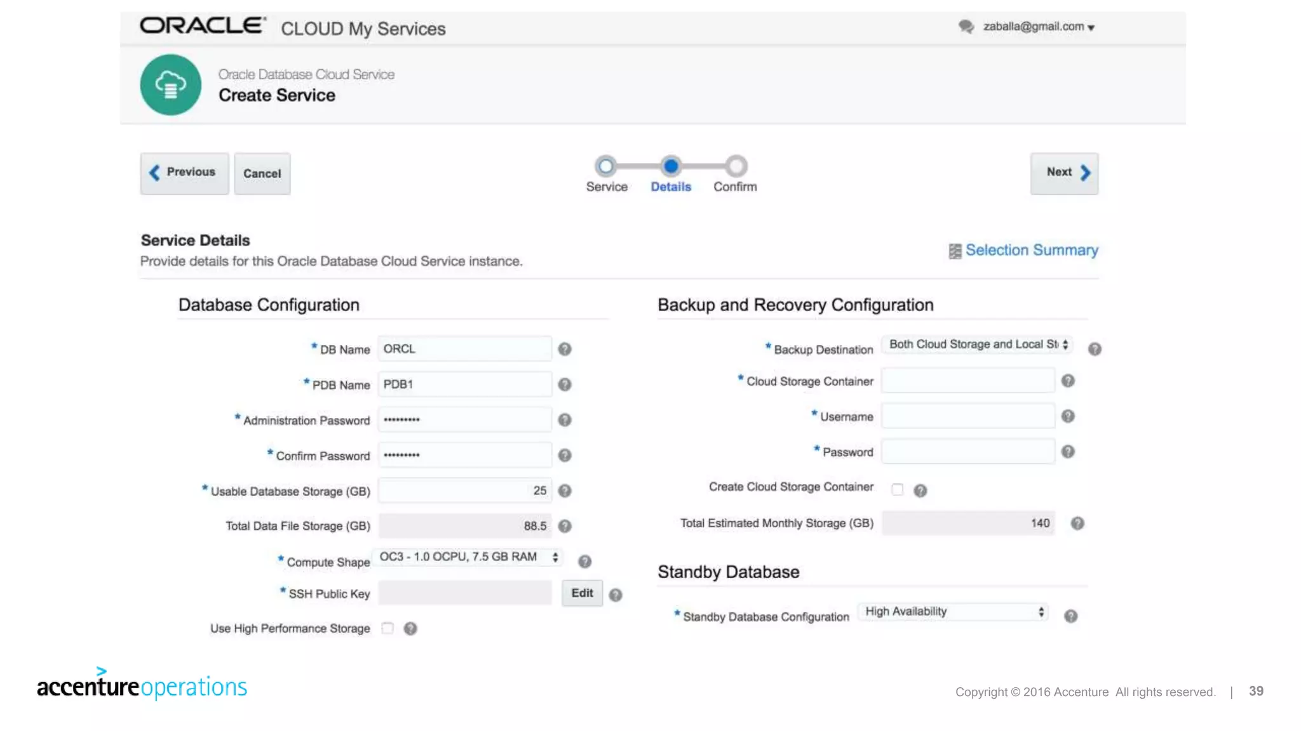Jump to the Confirm wizard step
Viewport: 1301px width, 731px height.
[736, 166]
